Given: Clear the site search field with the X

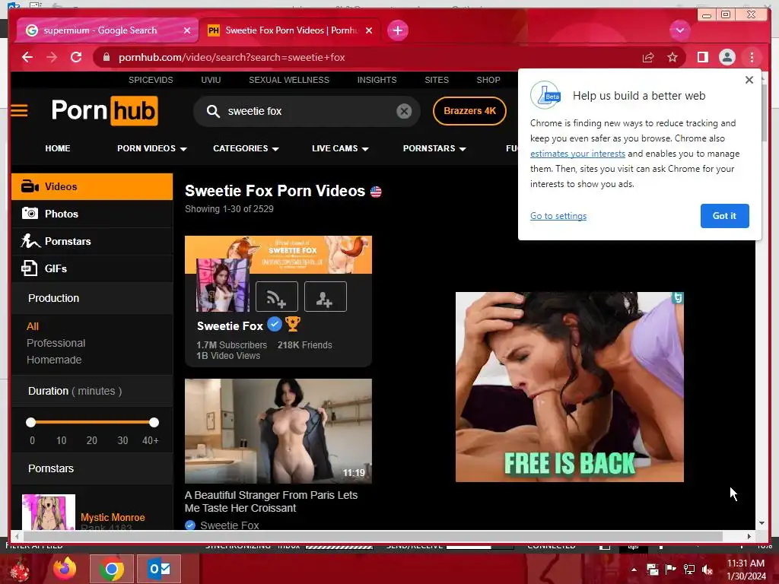Looking at the screenshot, I should [404, 111].
